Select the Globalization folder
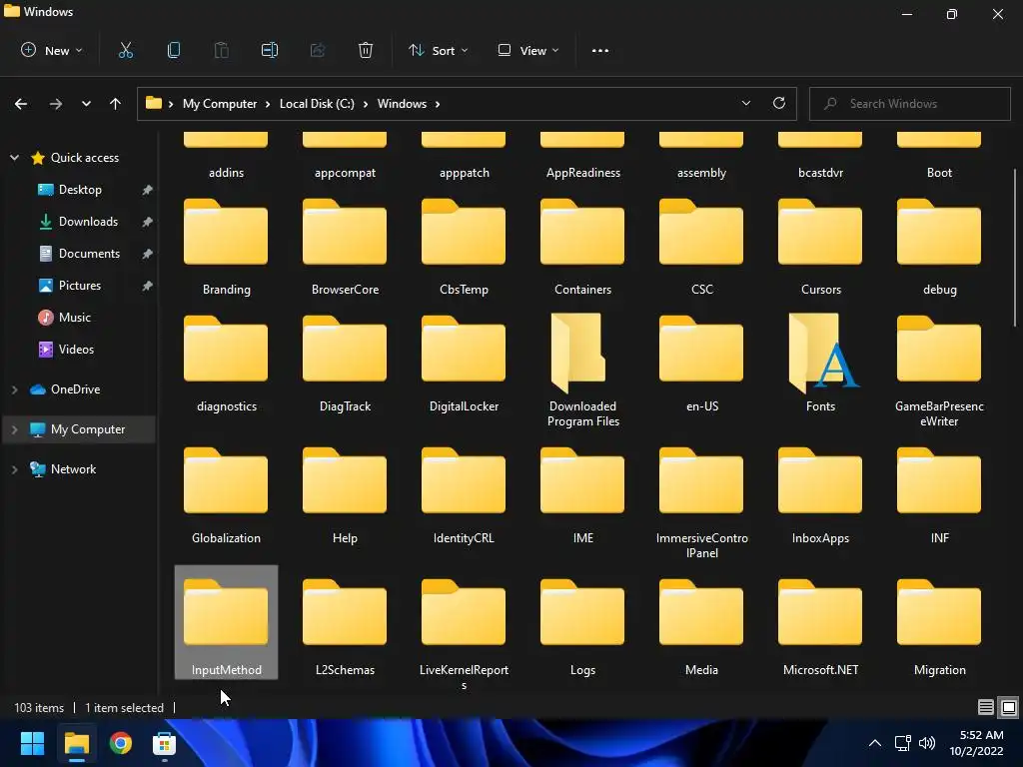 click(x=226, y=495)
